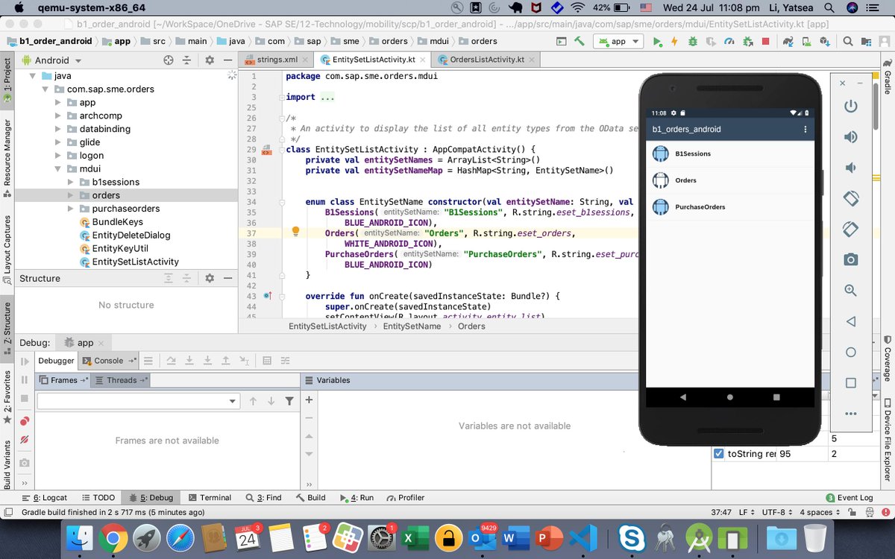Click the Make Project hammer icon
The width and height of the screenshot is (895, 559).
[580, 41]
